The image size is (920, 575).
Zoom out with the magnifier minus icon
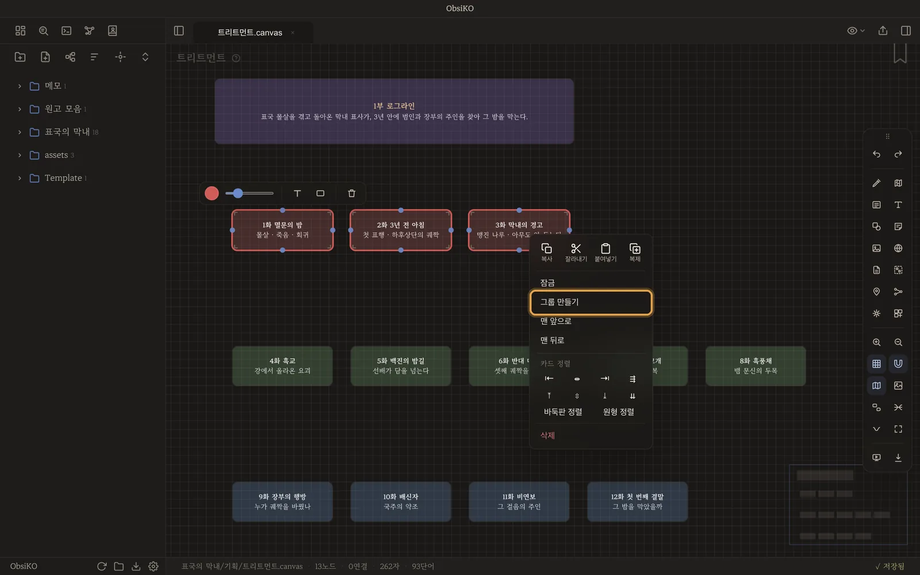coord(898,342)
